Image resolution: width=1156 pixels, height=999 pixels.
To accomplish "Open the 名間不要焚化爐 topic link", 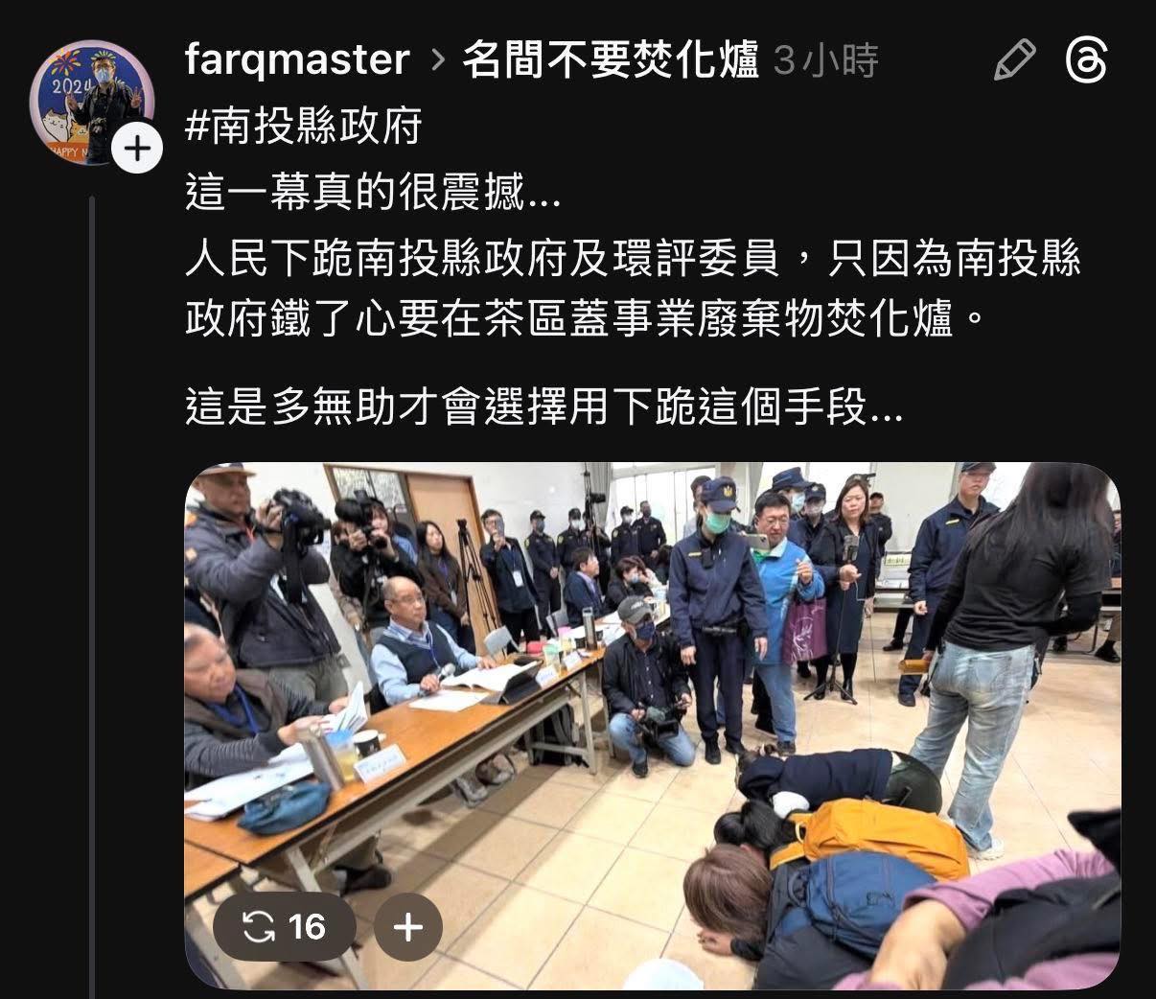I will tap(611, 61).
